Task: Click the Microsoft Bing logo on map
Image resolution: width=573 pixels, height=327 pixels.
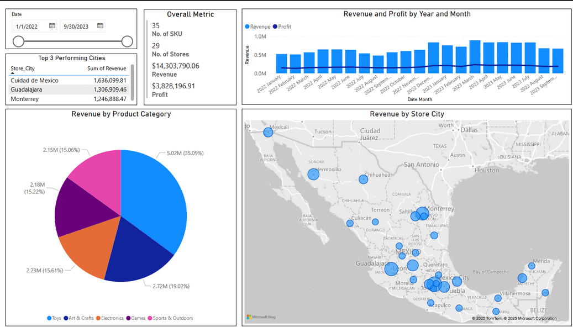Action: 261,317
